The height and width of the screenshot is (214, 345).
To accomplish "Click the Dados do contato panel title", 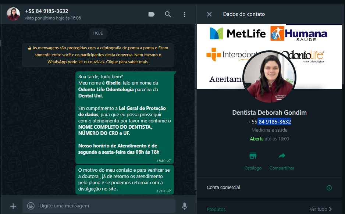I will pos(244,14).
